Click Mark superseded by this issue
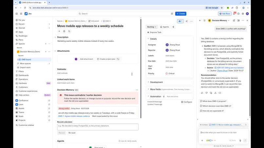Image resolution: width=264 pixels, height=148 pixels. pyautogui.click(x=105, y=116)
